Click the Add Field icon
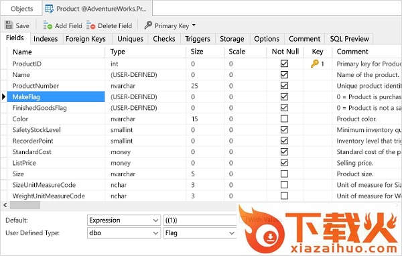This screenshot has width=402, height=256. click(48, 25)
